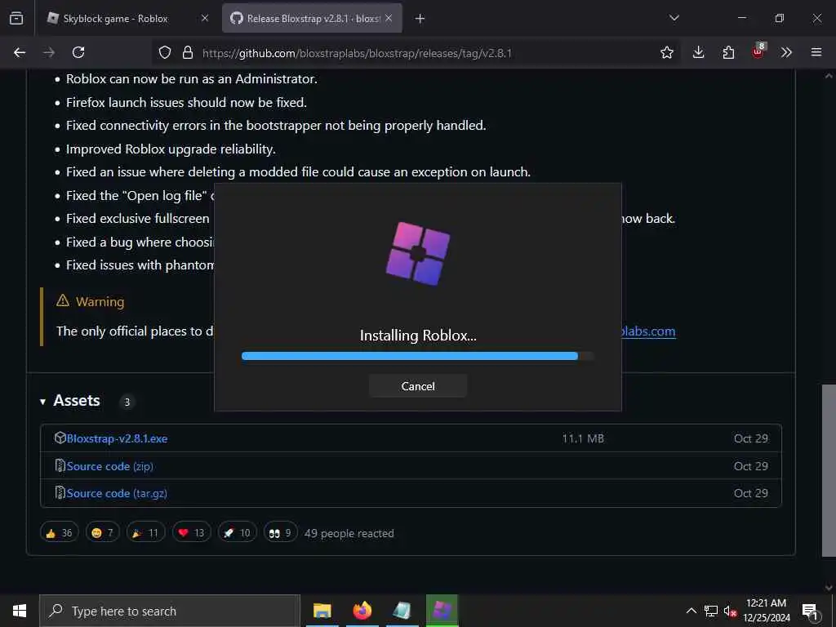This screenshot has height=627, width=836.
Task: Show hidden system tray icons
Action: [x=691, y=611]
